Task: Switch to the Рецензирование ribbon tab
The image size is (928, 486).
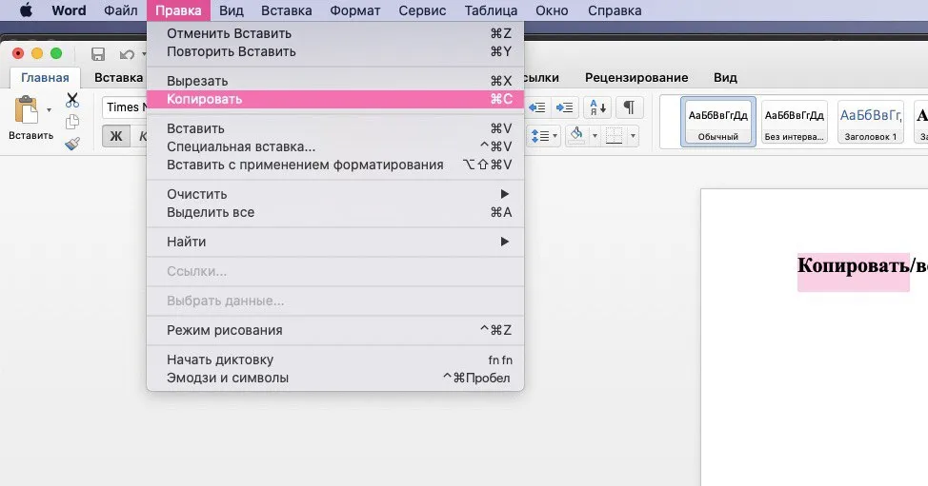Action: pyautogui.click(x=635, y=78)
